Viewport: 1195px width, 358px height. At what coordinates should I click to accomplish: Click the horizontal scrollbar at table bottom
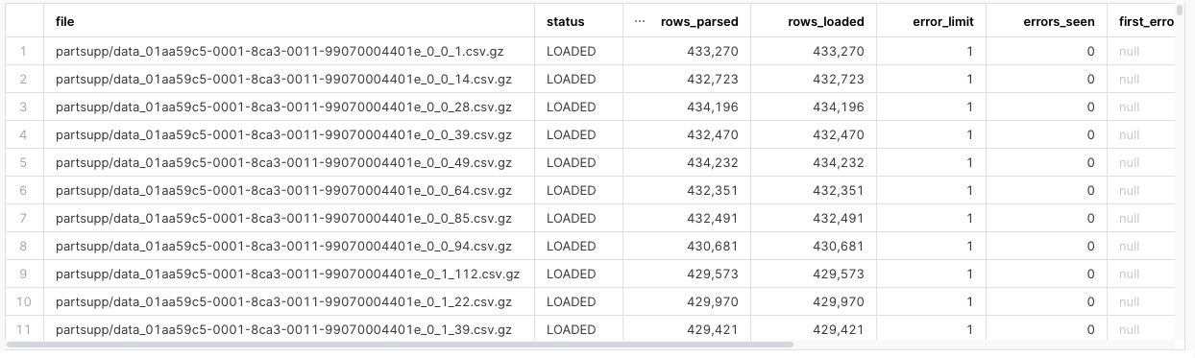400,344
